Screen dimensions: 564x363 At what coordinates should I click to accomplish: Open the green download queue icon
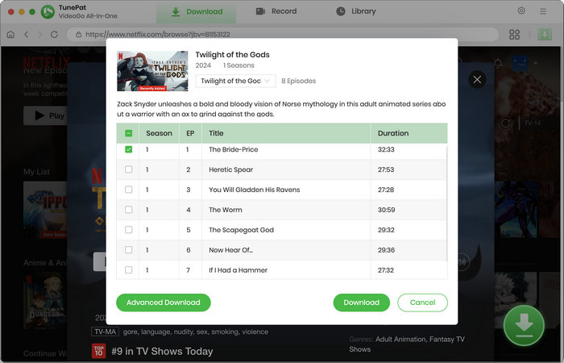(x=545, y=34)
